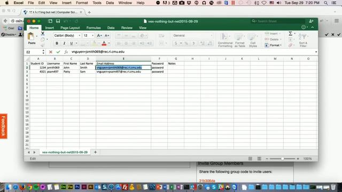Switch to the Page Layout tab
The width and height of the screenshot is (342, 192).
(70, 28)
